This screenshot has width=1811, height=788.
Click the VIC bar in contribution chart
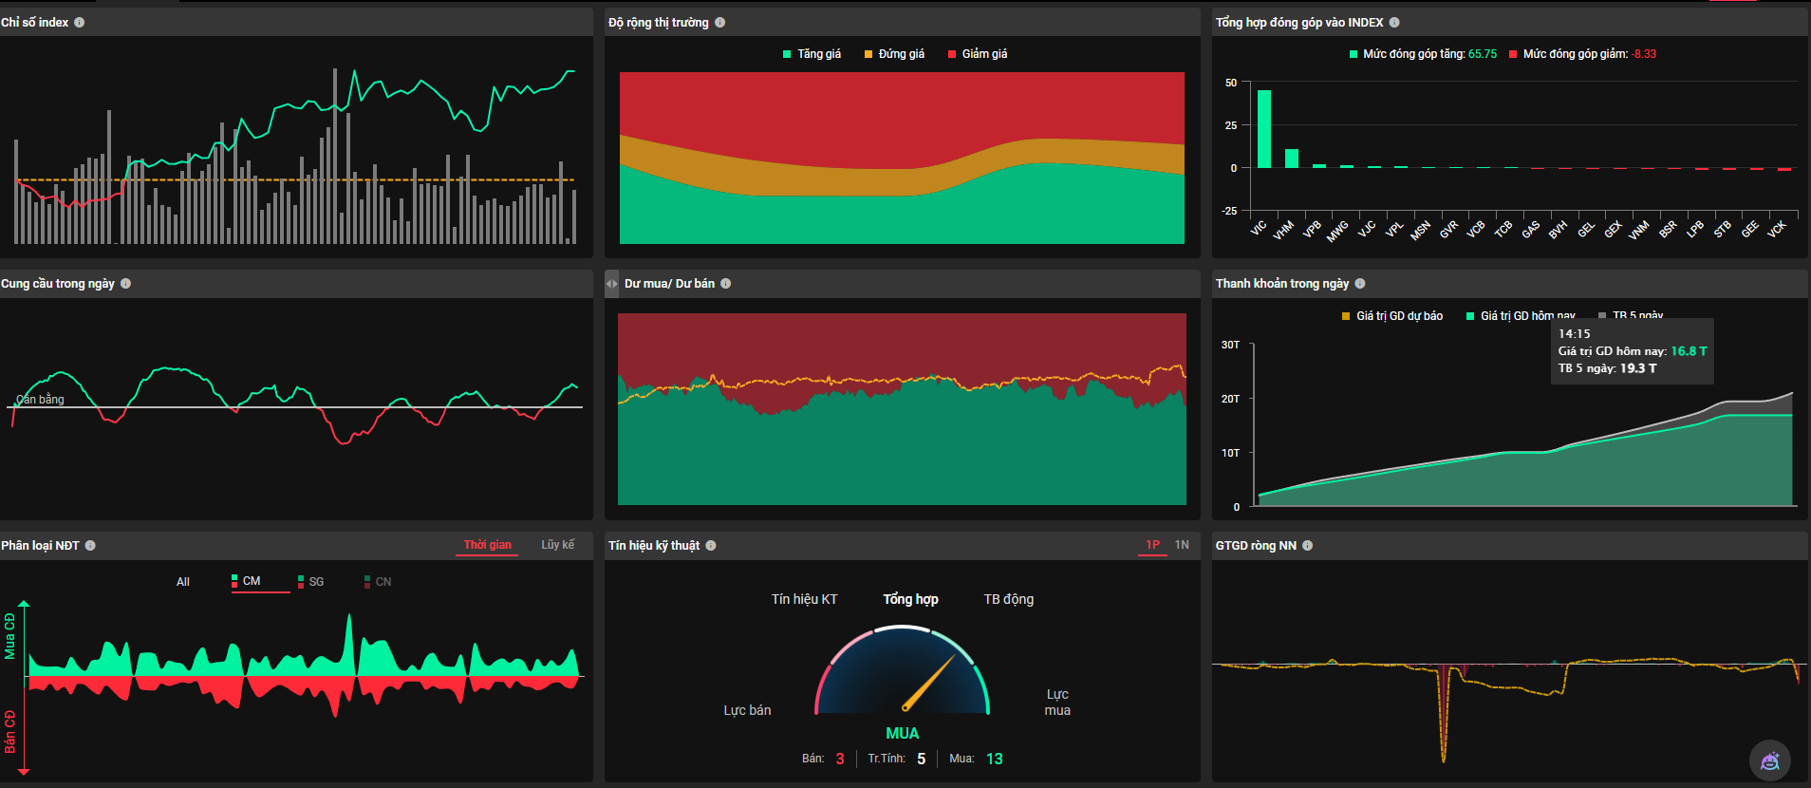[1264, 129]
